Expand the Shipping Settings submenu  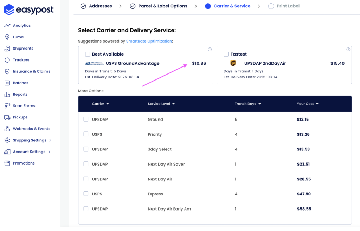tap(50, 140)
